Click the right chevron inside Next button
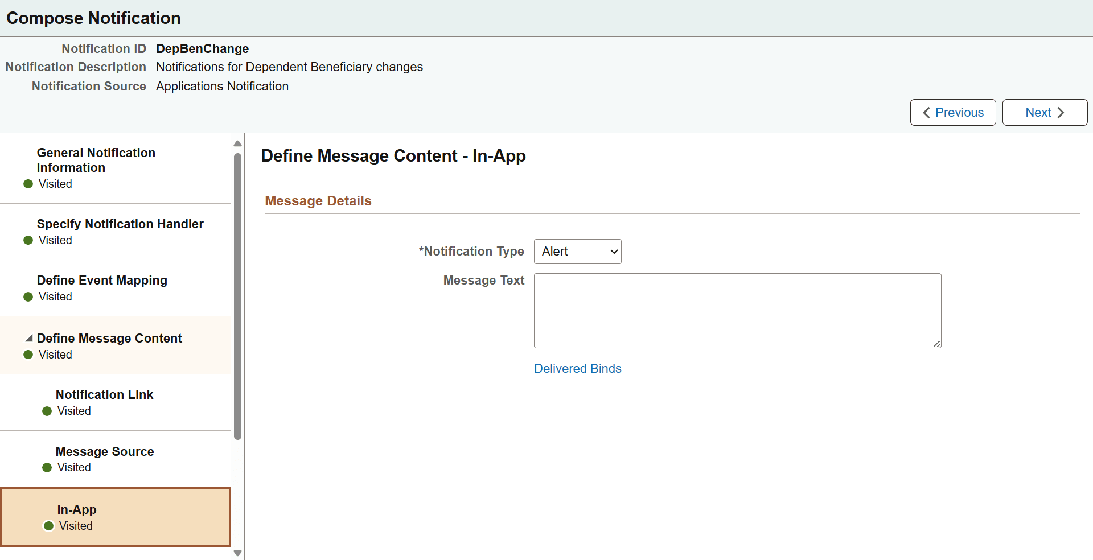Image resolution: width=1093 pixels, height=560 pixels. point(1061,112)
